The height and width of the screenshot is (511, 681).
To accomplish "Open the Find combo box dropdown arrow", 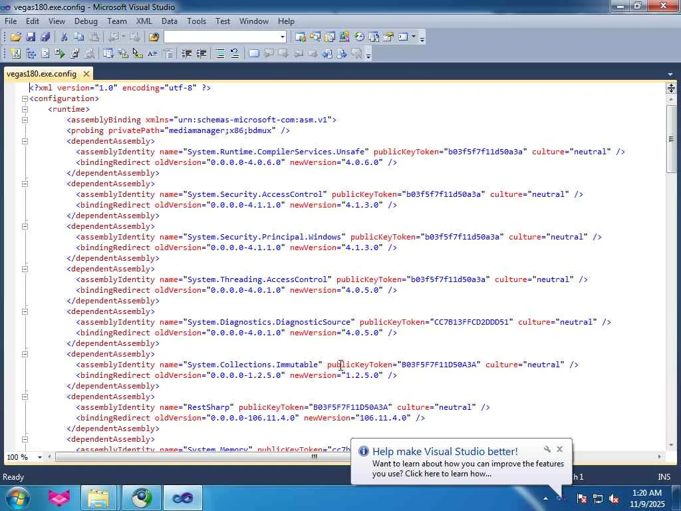I will pyautogui.click(x=282, y=37).
